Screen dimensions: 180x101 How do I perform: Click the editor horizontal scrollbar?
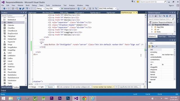click(x=75, y=84)
